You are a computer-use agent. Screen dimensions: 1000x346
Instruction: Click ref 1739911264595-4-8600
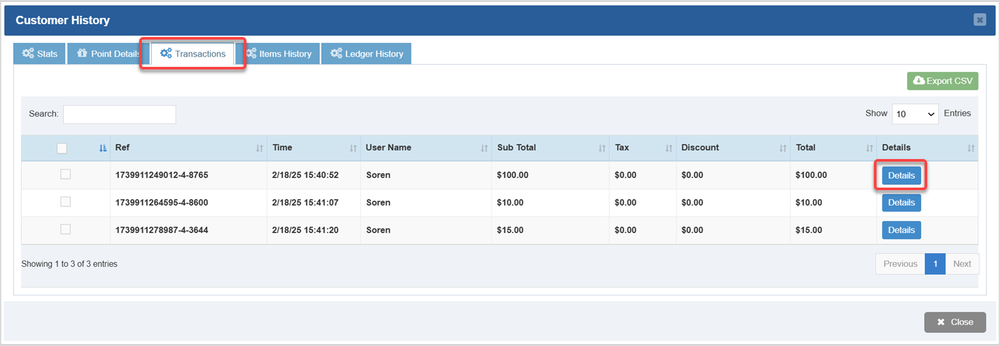click(x=162, y=203)
